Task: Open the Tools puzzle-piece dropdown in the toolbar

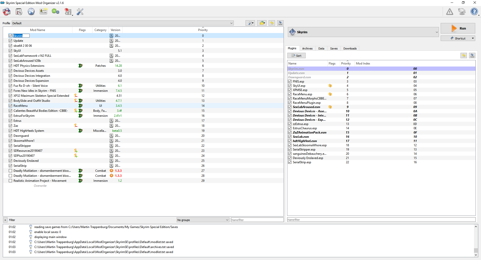Action: [x=68, y=11]
